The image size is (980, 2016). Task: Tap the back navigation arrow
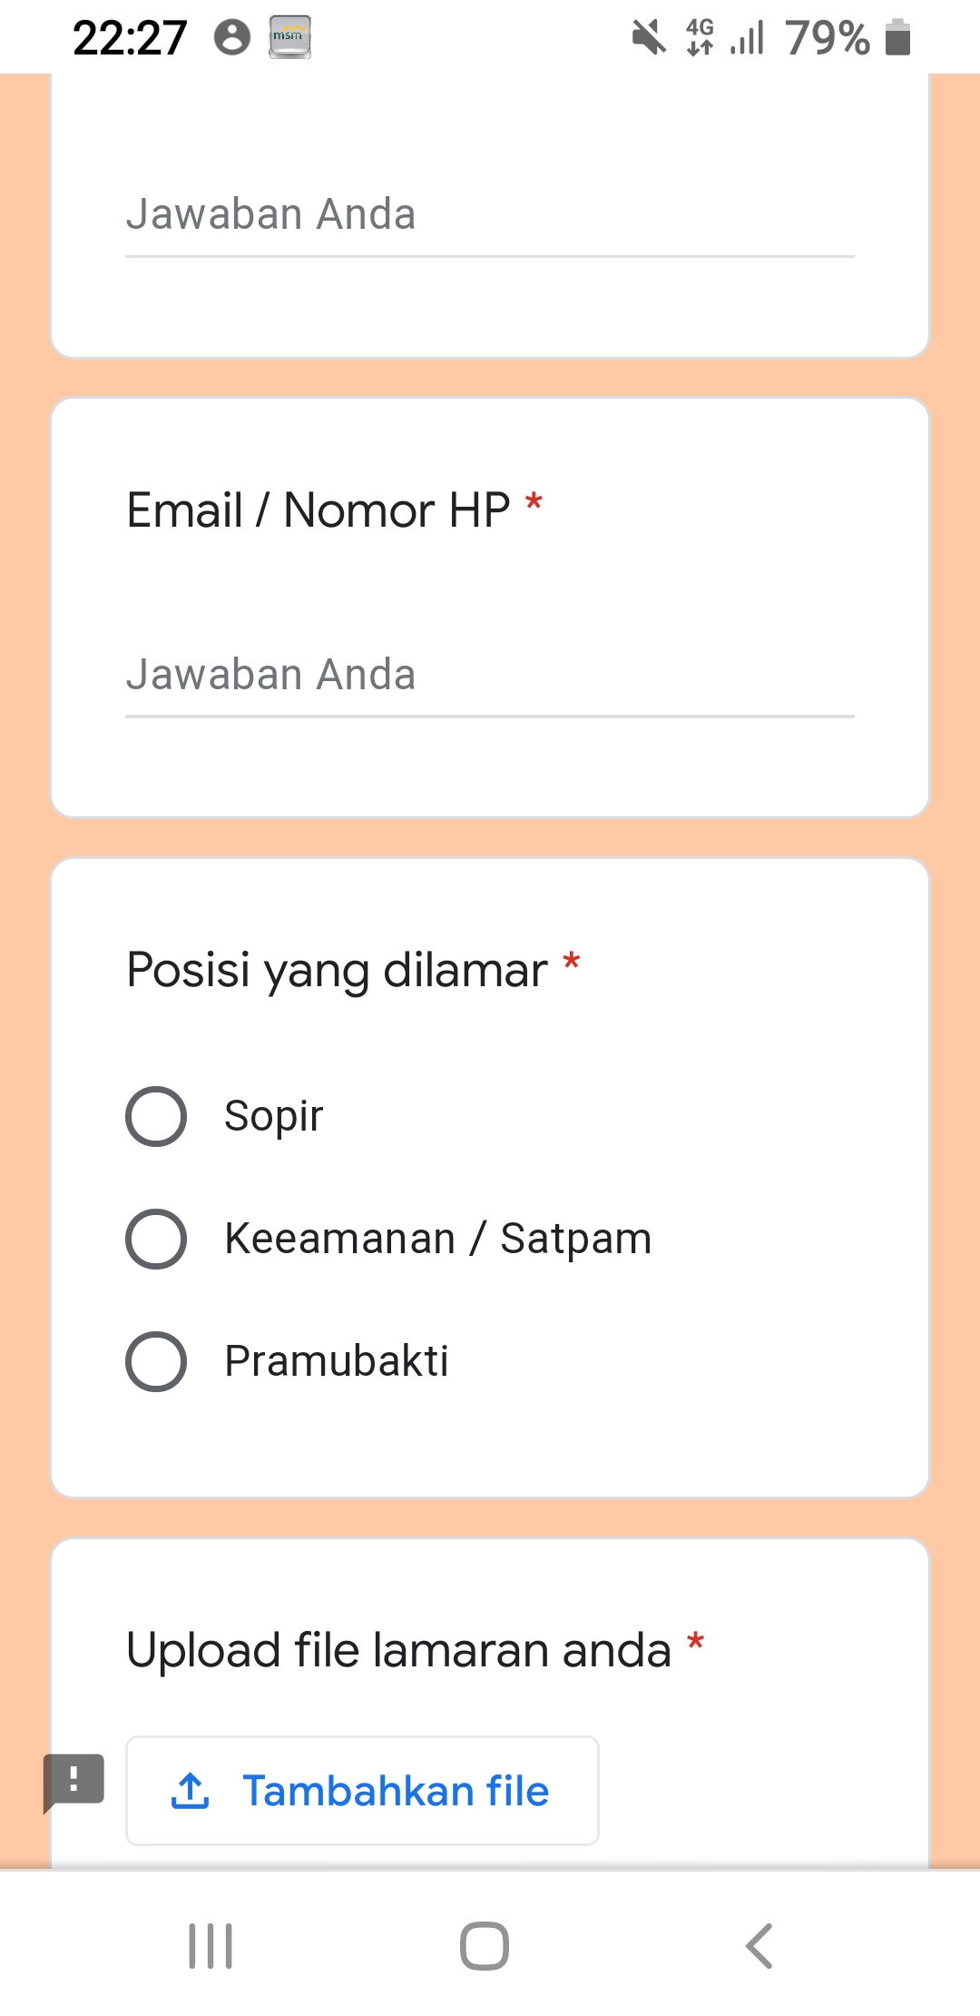coord(759,1946)
